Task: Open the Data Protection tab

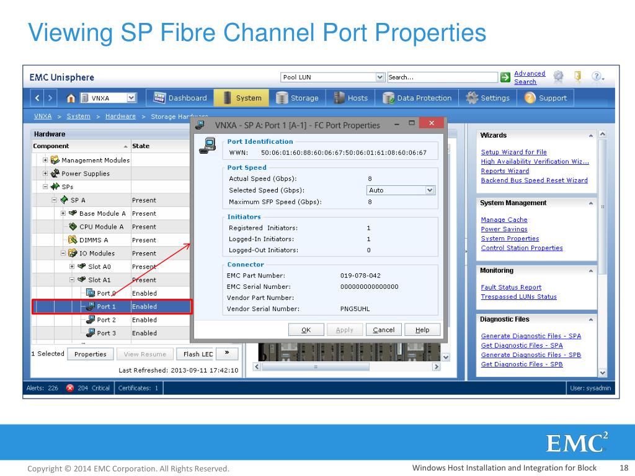Action: coord(417,98)
